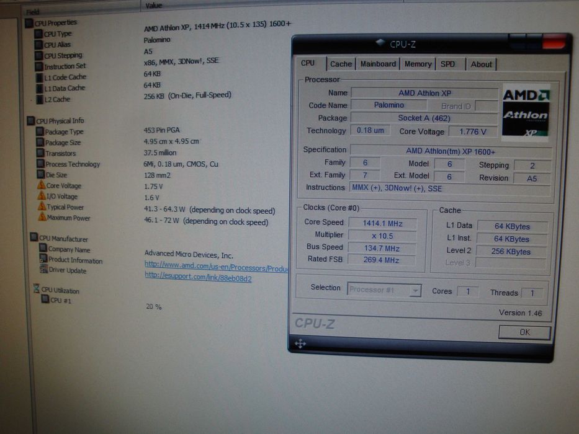Select the 'Palomino' value in the list

tap(157, 40)
